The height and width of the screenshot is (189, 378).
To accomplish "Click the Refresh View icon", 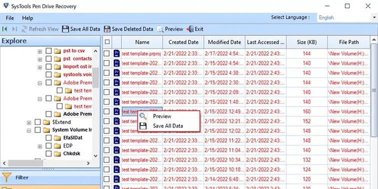I will click(x=24, y=29).
